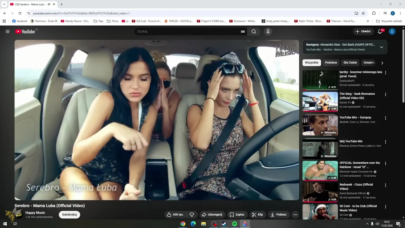This screenshot has width=405, height=228.
Task: Open the Happy Music channel name
Action: (35, 212)
